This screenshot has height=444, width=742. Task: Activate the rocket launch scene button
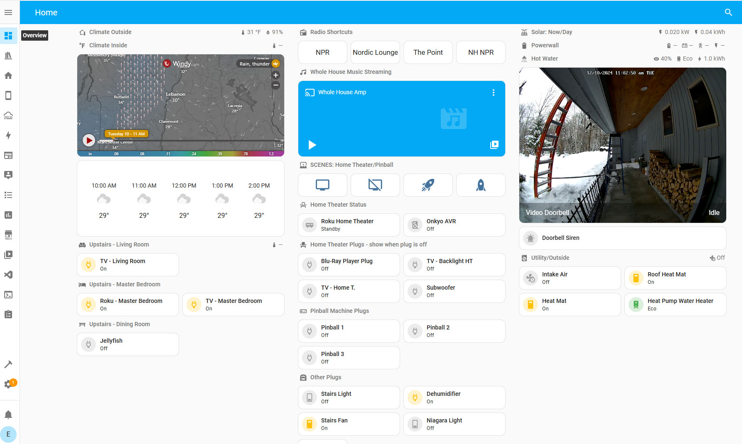click(x=428, y=185)
